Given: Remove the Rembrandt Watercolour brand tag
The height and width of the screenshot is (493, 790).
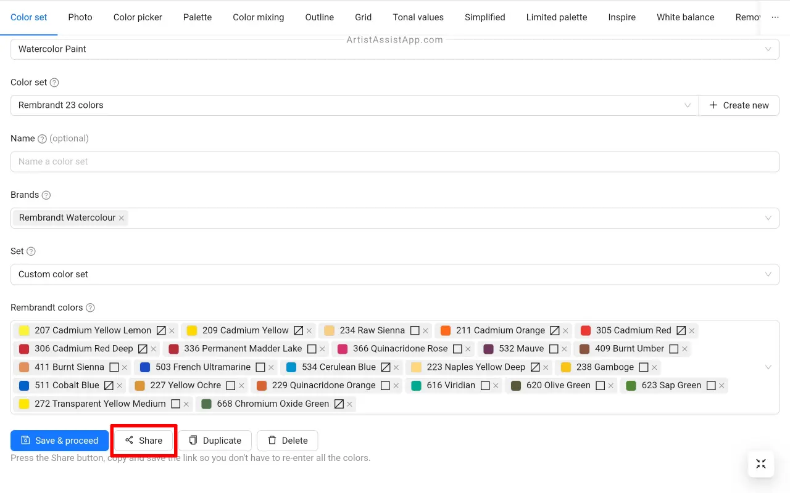Looking at the screenshot, I should pos(122,218).
